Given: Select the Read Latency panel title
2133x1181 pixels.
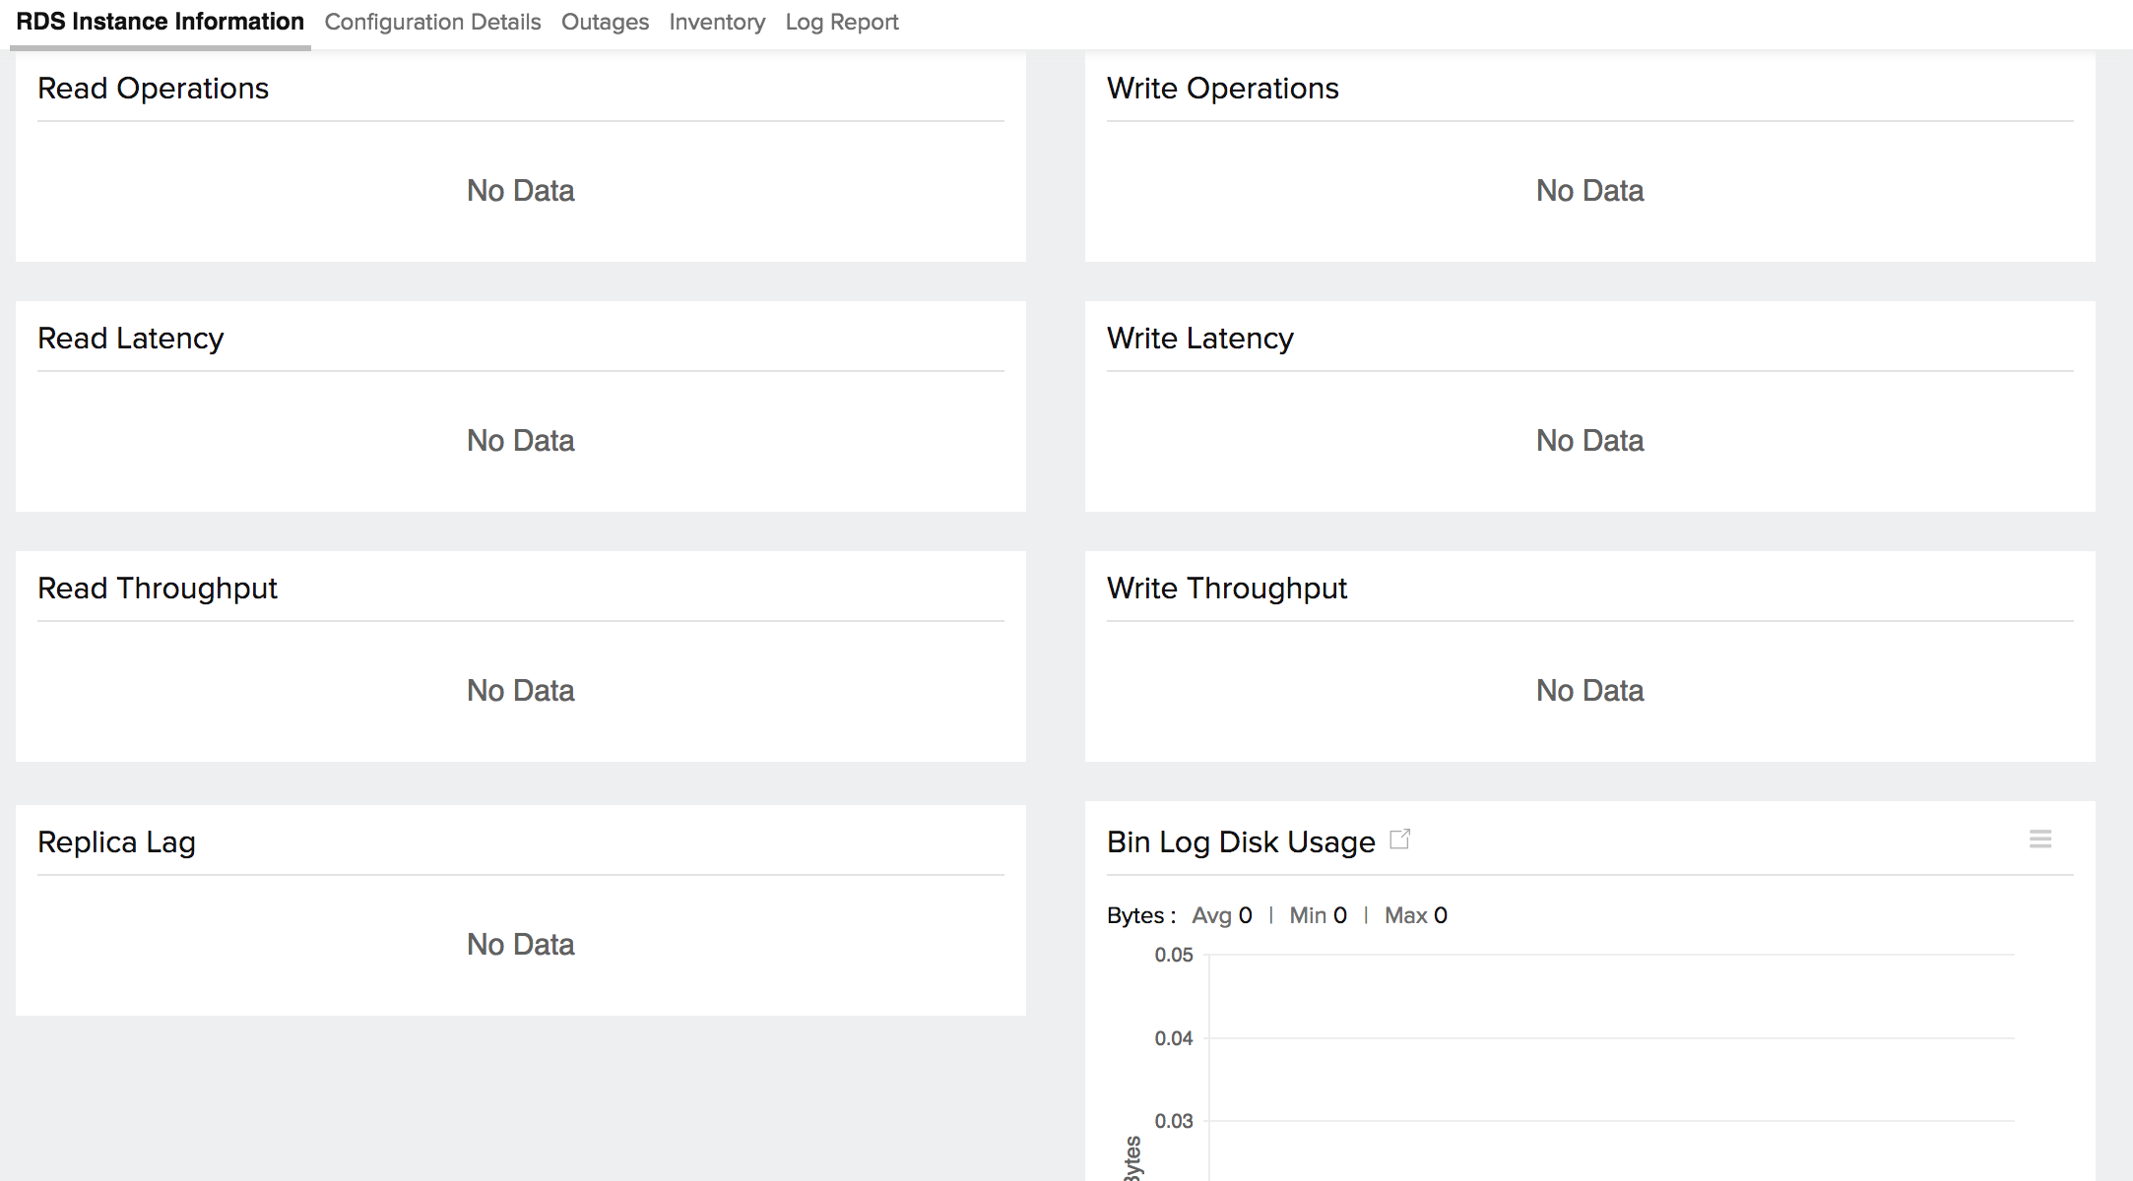Looking at the screenshot, I should tap(130, 339).
